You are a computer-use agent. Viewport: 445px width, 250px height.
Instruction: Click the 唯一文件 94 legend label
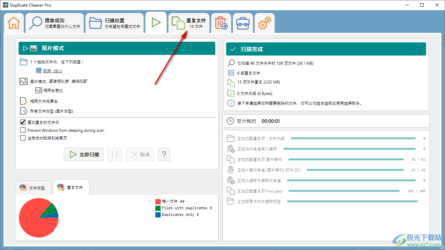click(173, 201)
